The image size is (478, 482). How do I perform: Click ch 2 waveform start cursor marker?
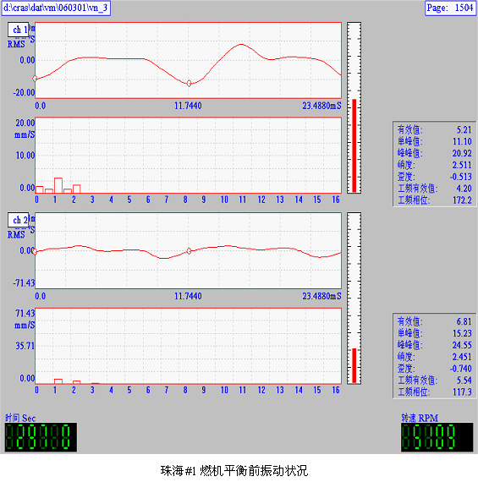tap(35, 251)
